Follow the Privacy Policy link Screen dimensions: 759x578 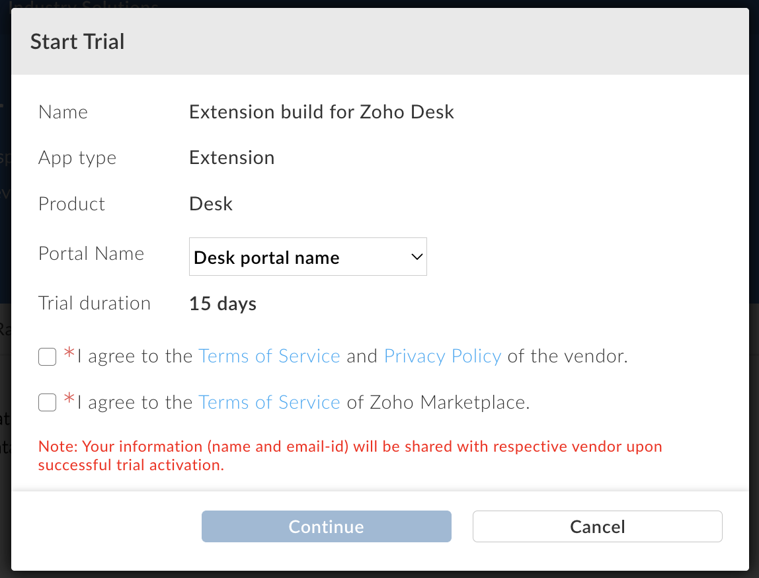tap(442, 356)
